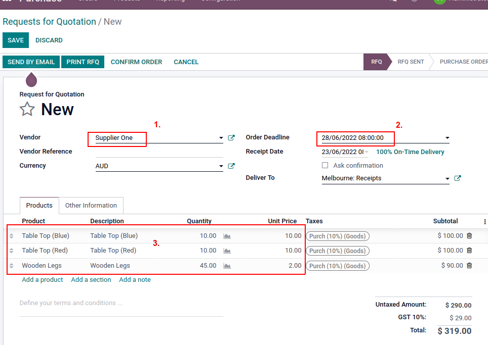Edit quantity 45.00 of Wooden Legs
This screenshot has width=488, height=345.
click(208, 266)
